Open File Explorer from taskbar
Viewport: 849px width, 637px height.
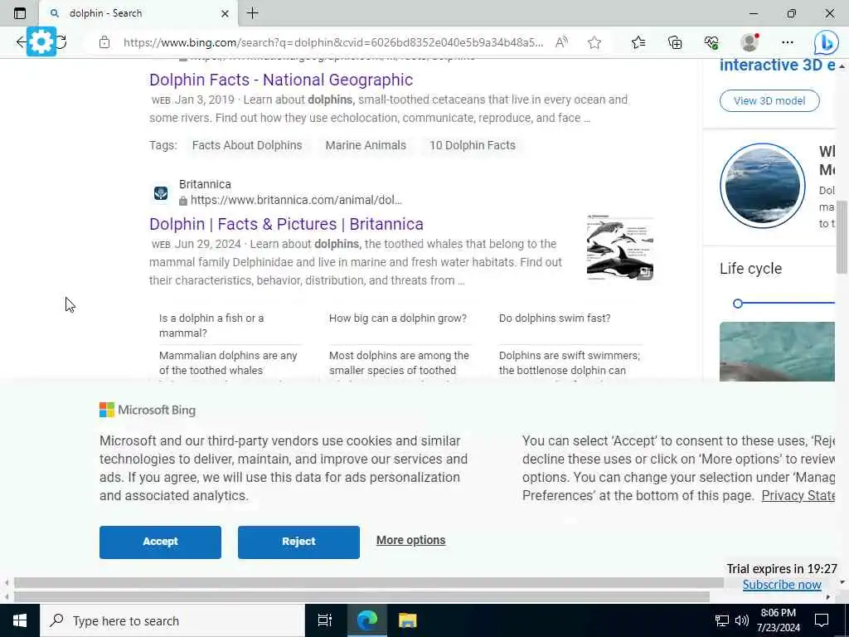tap(407, 620)
